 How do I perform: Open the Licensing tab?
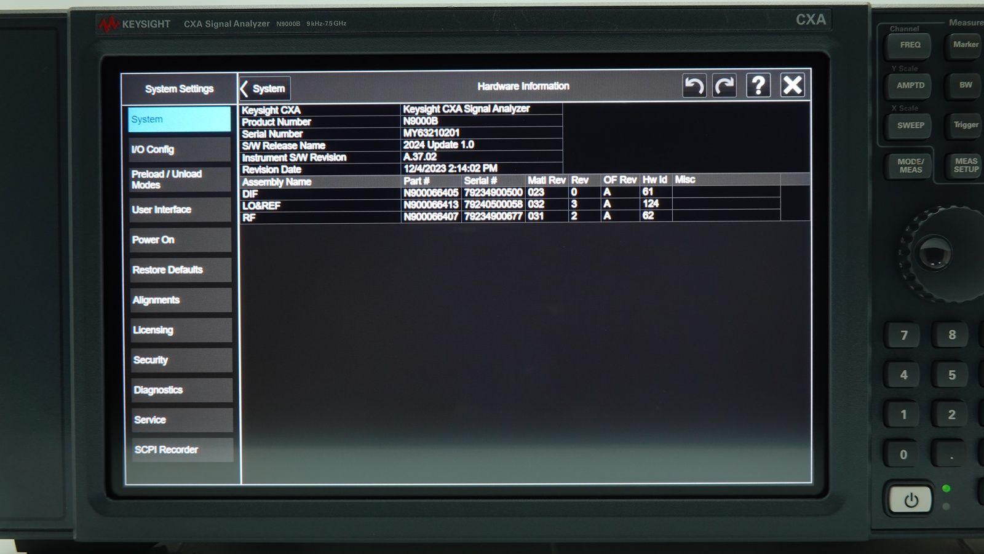click(181, 330)
